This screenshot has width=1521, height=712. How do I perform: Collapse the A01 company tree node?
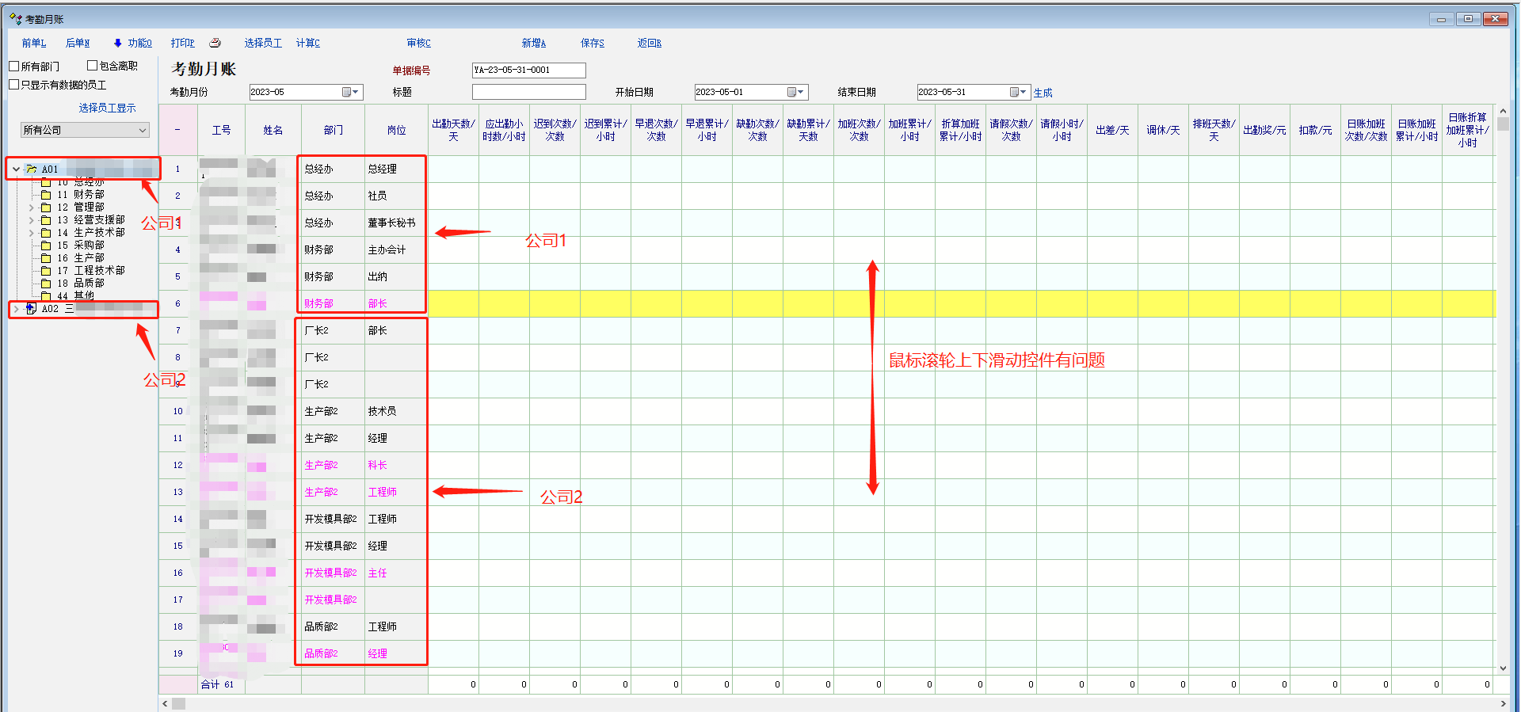[16, 169]
